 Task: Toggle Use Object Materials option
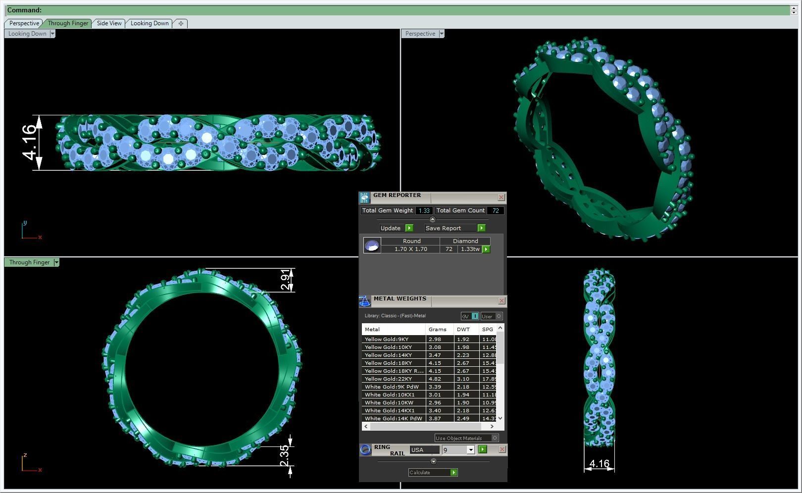tap(466, 438)
